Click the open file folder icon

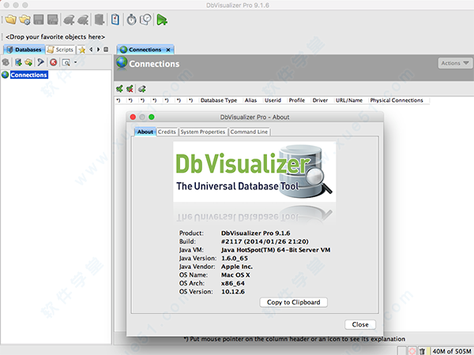11,20
